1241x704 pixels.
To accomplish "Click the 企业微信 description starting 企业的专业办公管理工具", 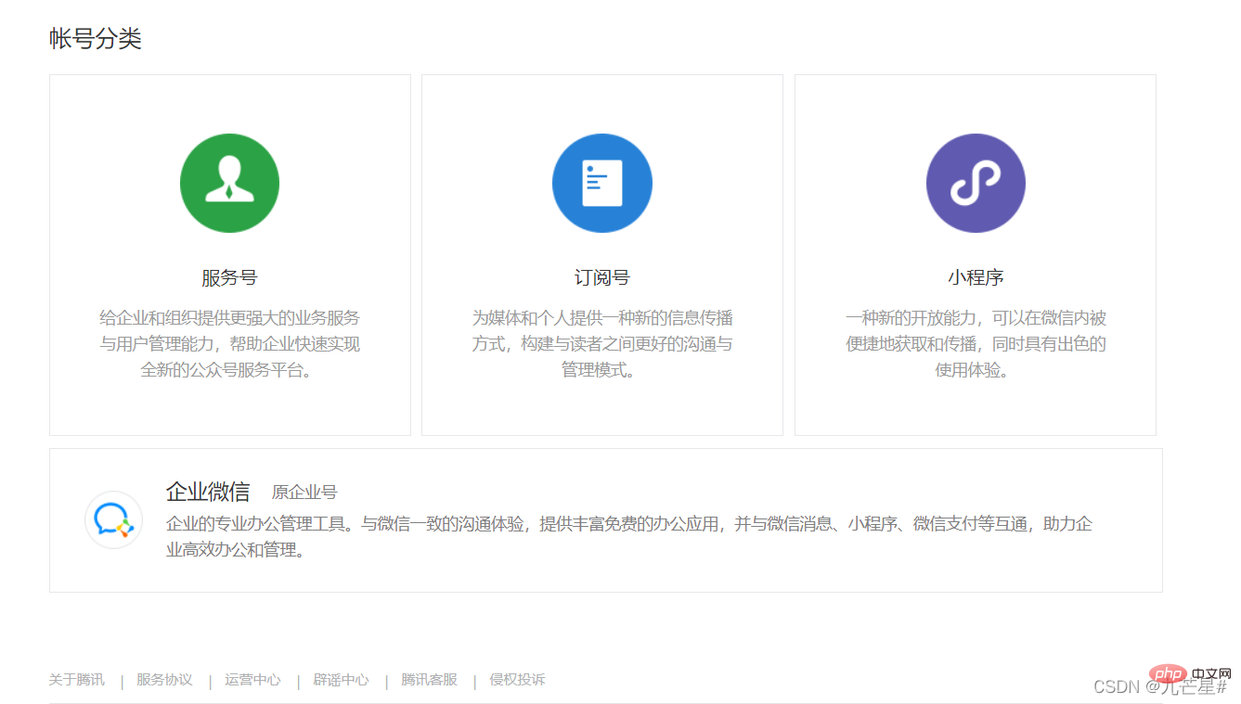I will (629, 537).
